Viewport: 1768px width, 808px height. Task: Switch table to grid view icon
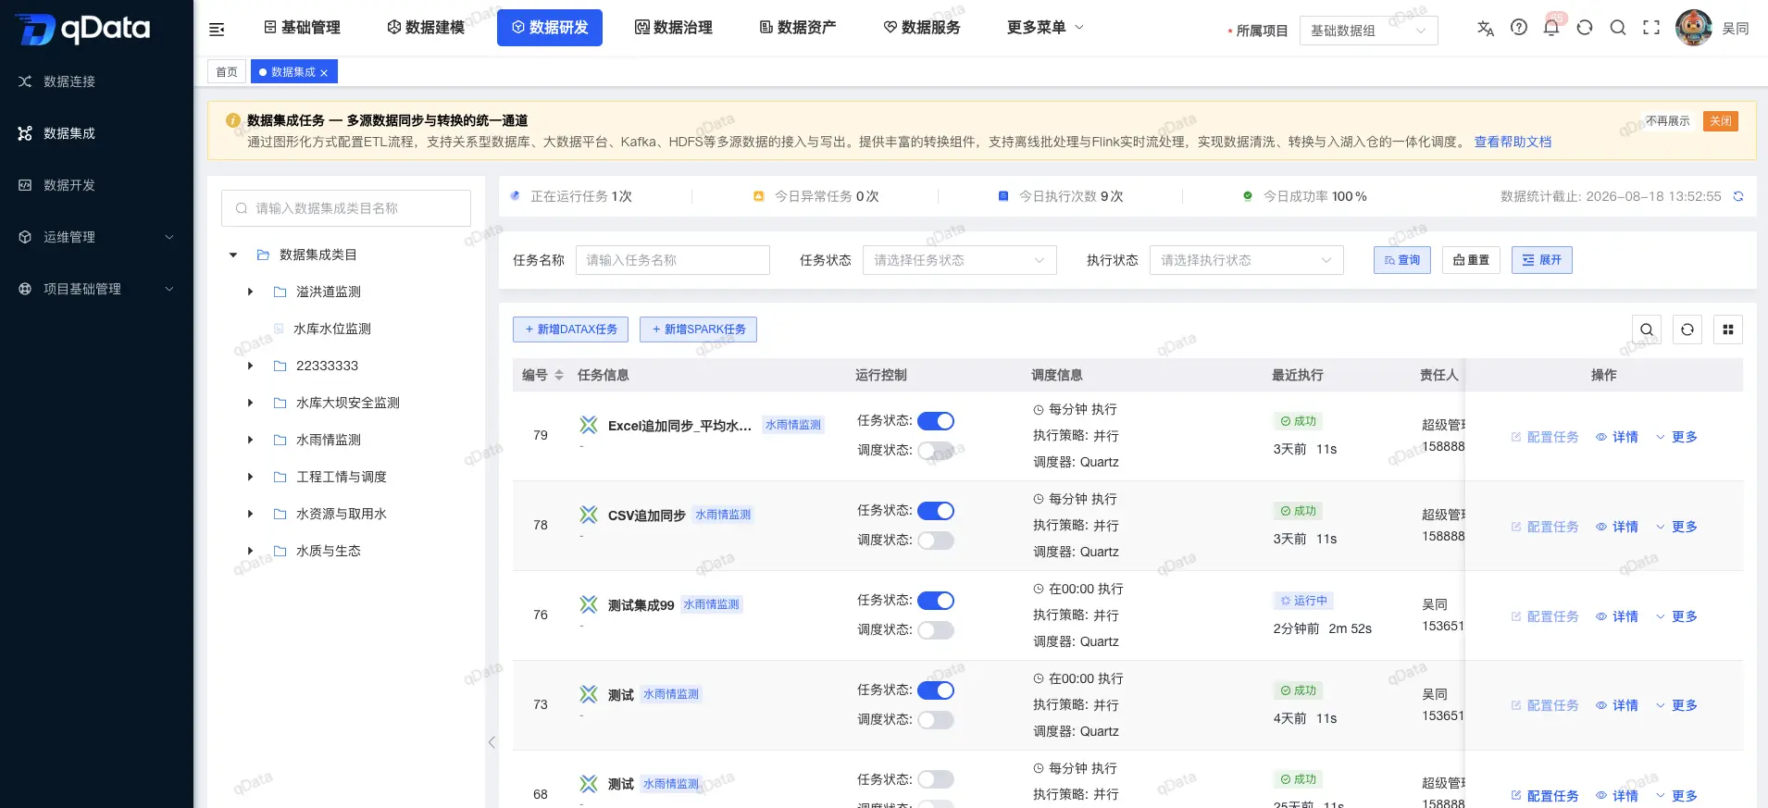point(1728,329)
